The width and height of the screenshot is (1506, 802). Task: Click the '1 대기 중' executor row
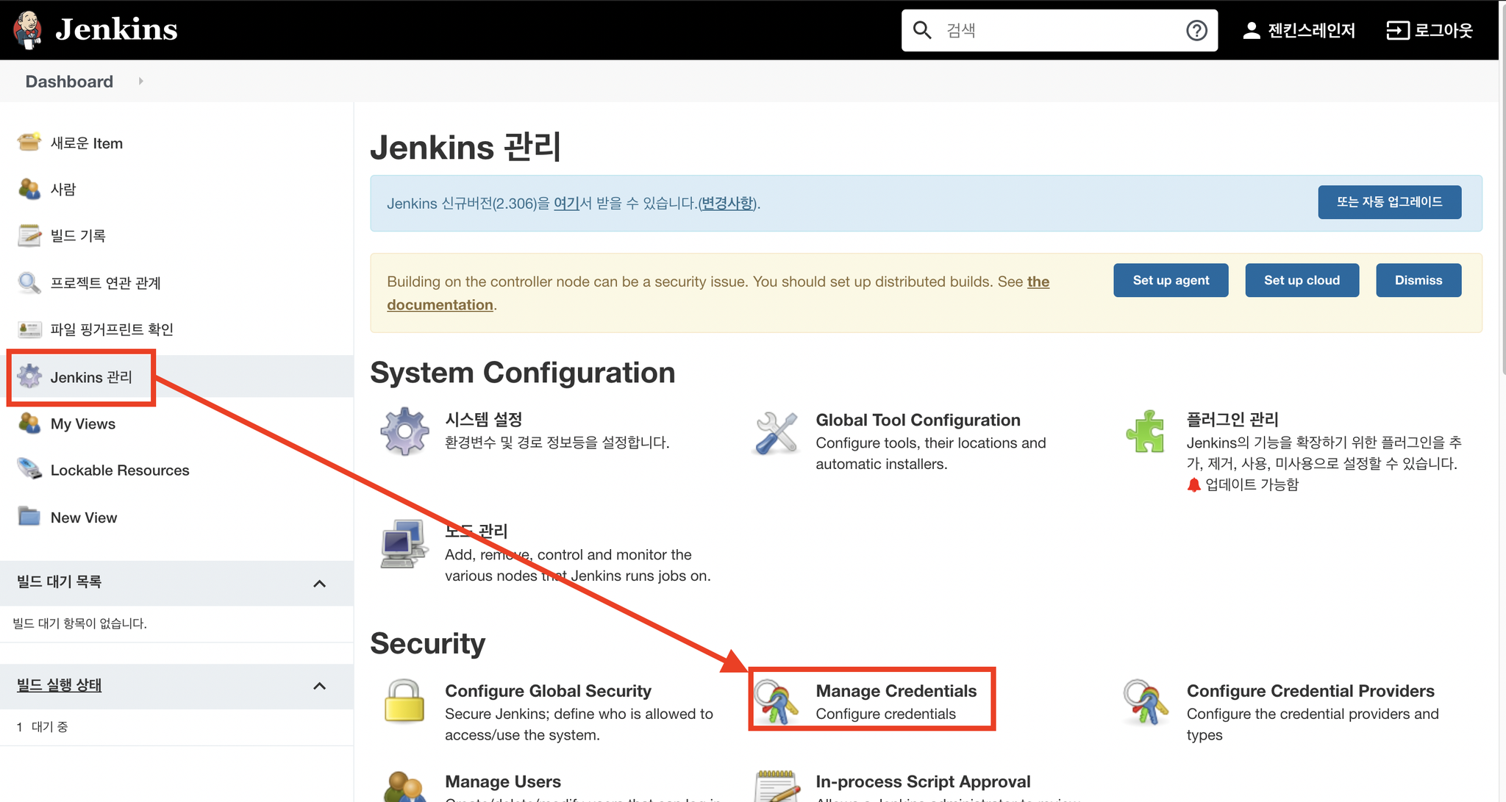(x=176, y=727)
